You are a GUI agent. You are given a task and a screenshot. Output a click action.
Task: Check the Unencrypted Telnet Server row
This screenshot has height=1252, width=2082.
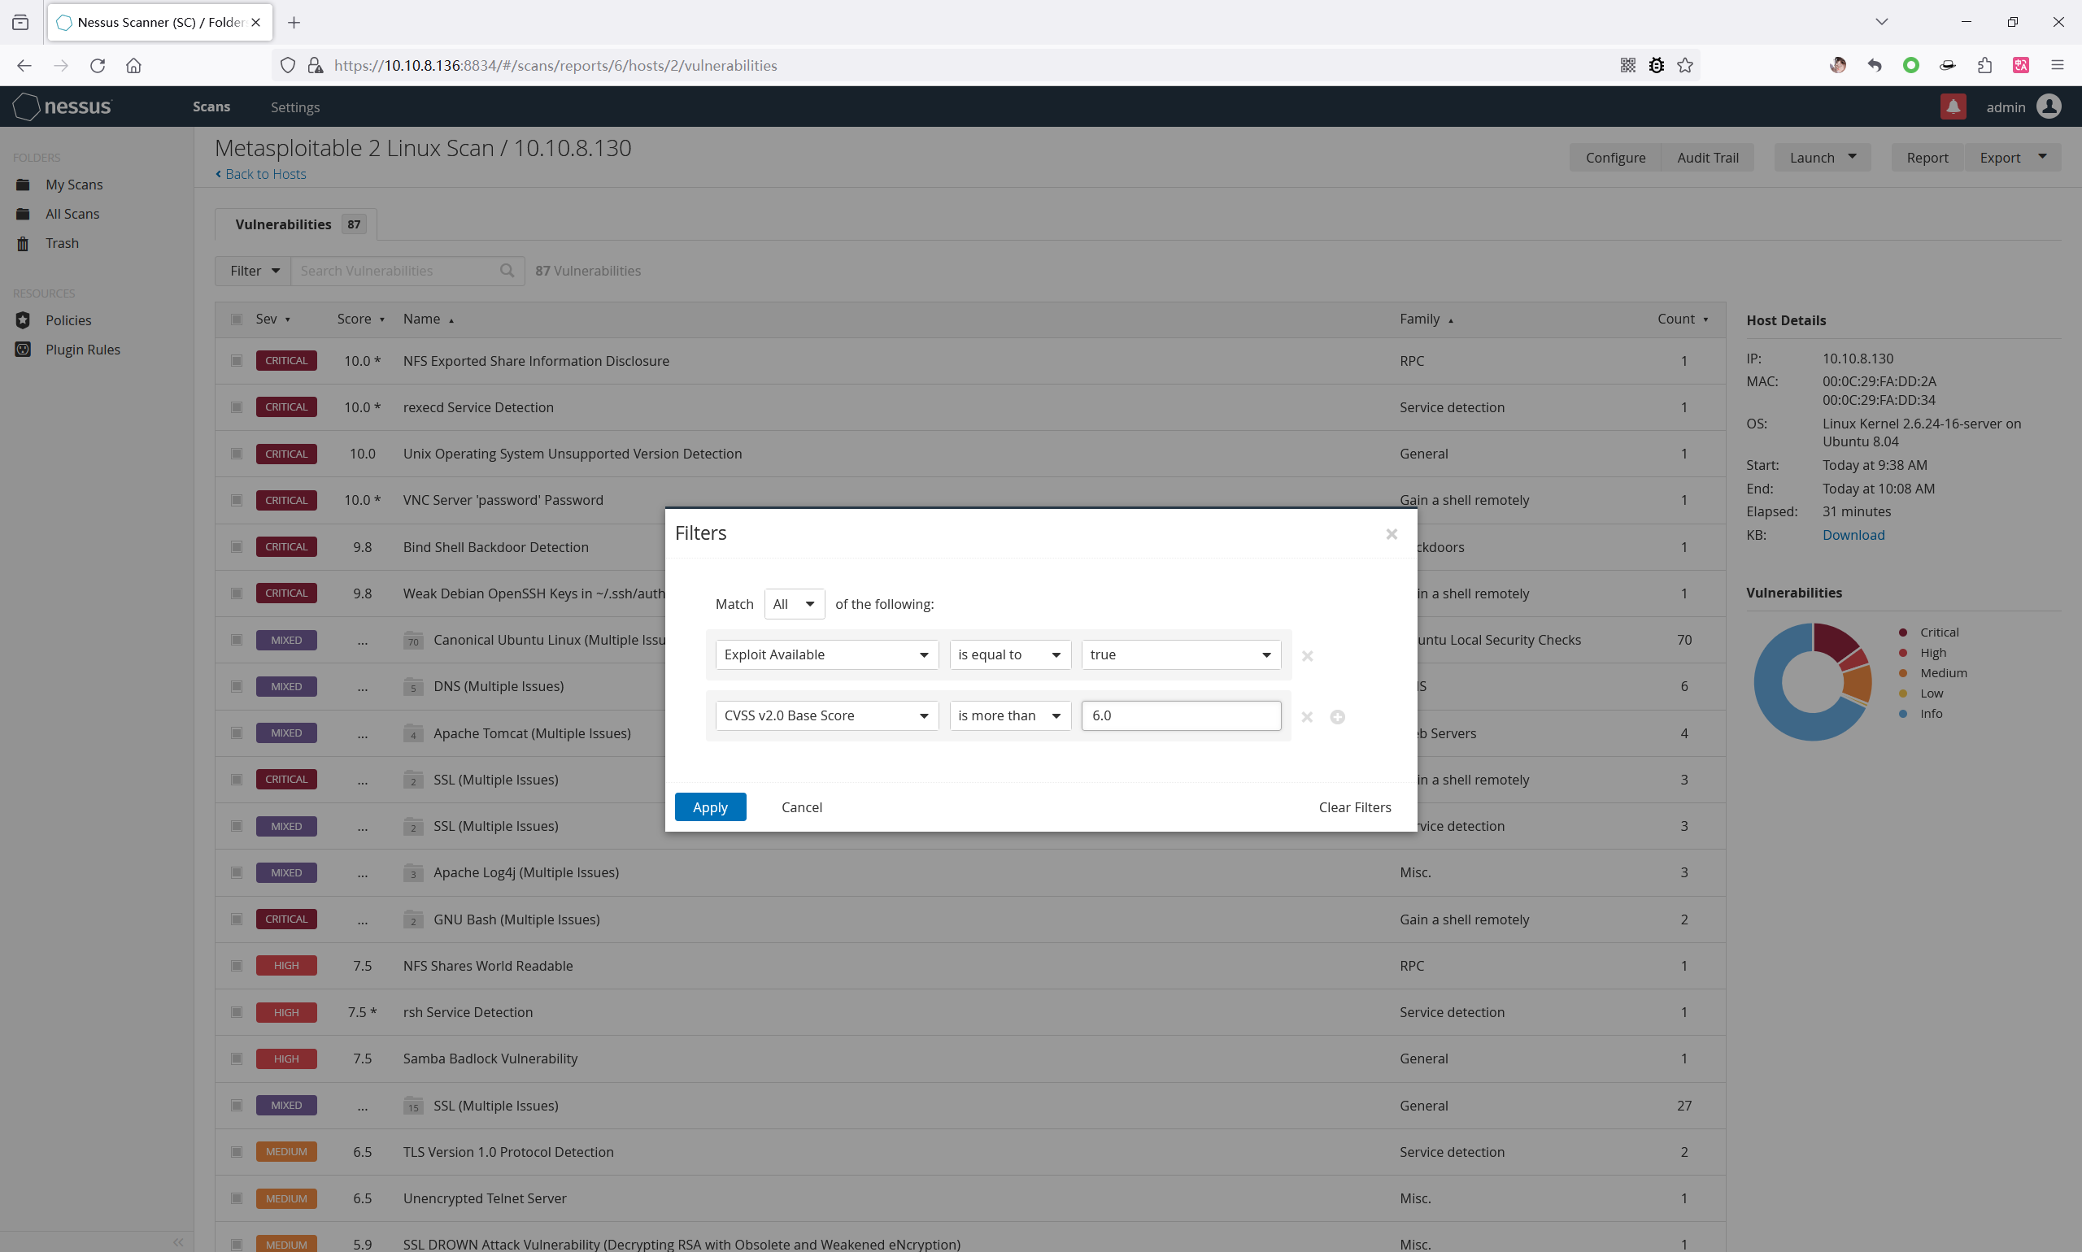coord(237,1199)
